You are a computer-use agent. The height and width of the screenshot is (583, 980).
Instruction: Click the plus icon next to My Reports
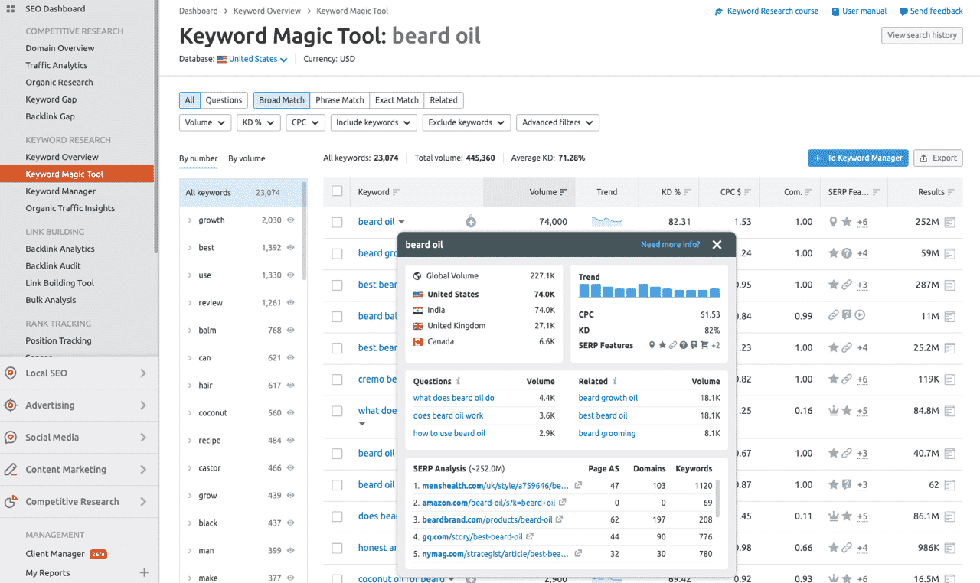144,573
